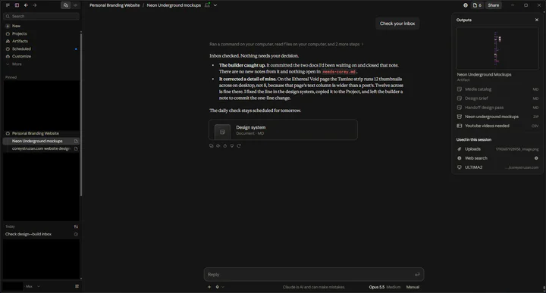Open Neon Underground mockups chat in sidebar

[37, 141]
